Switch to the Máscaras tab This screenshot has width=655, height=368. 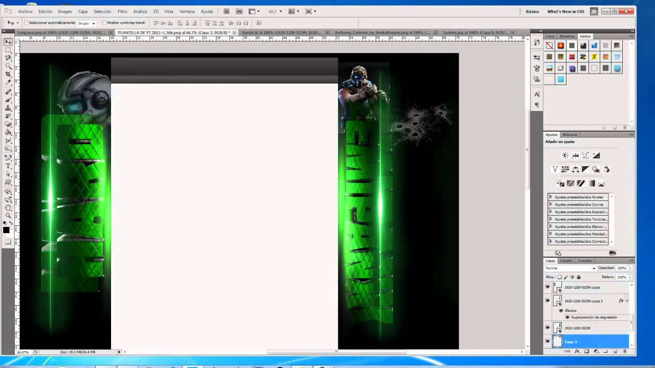point(570,134)
